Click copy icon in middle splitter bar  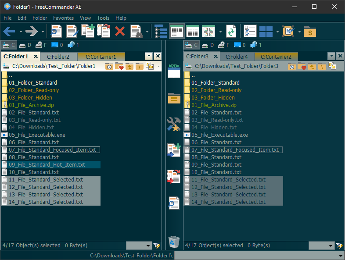174,150
